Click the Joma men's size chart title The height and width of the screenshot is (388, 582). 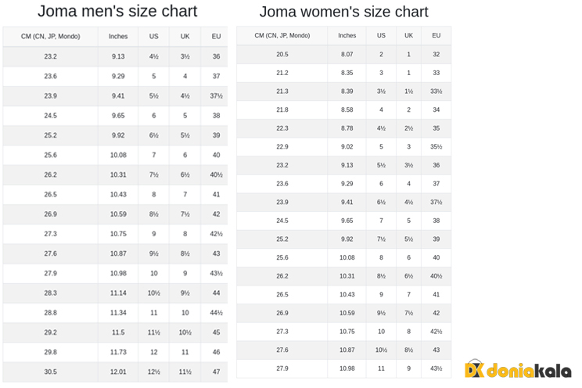click(117, 12)
